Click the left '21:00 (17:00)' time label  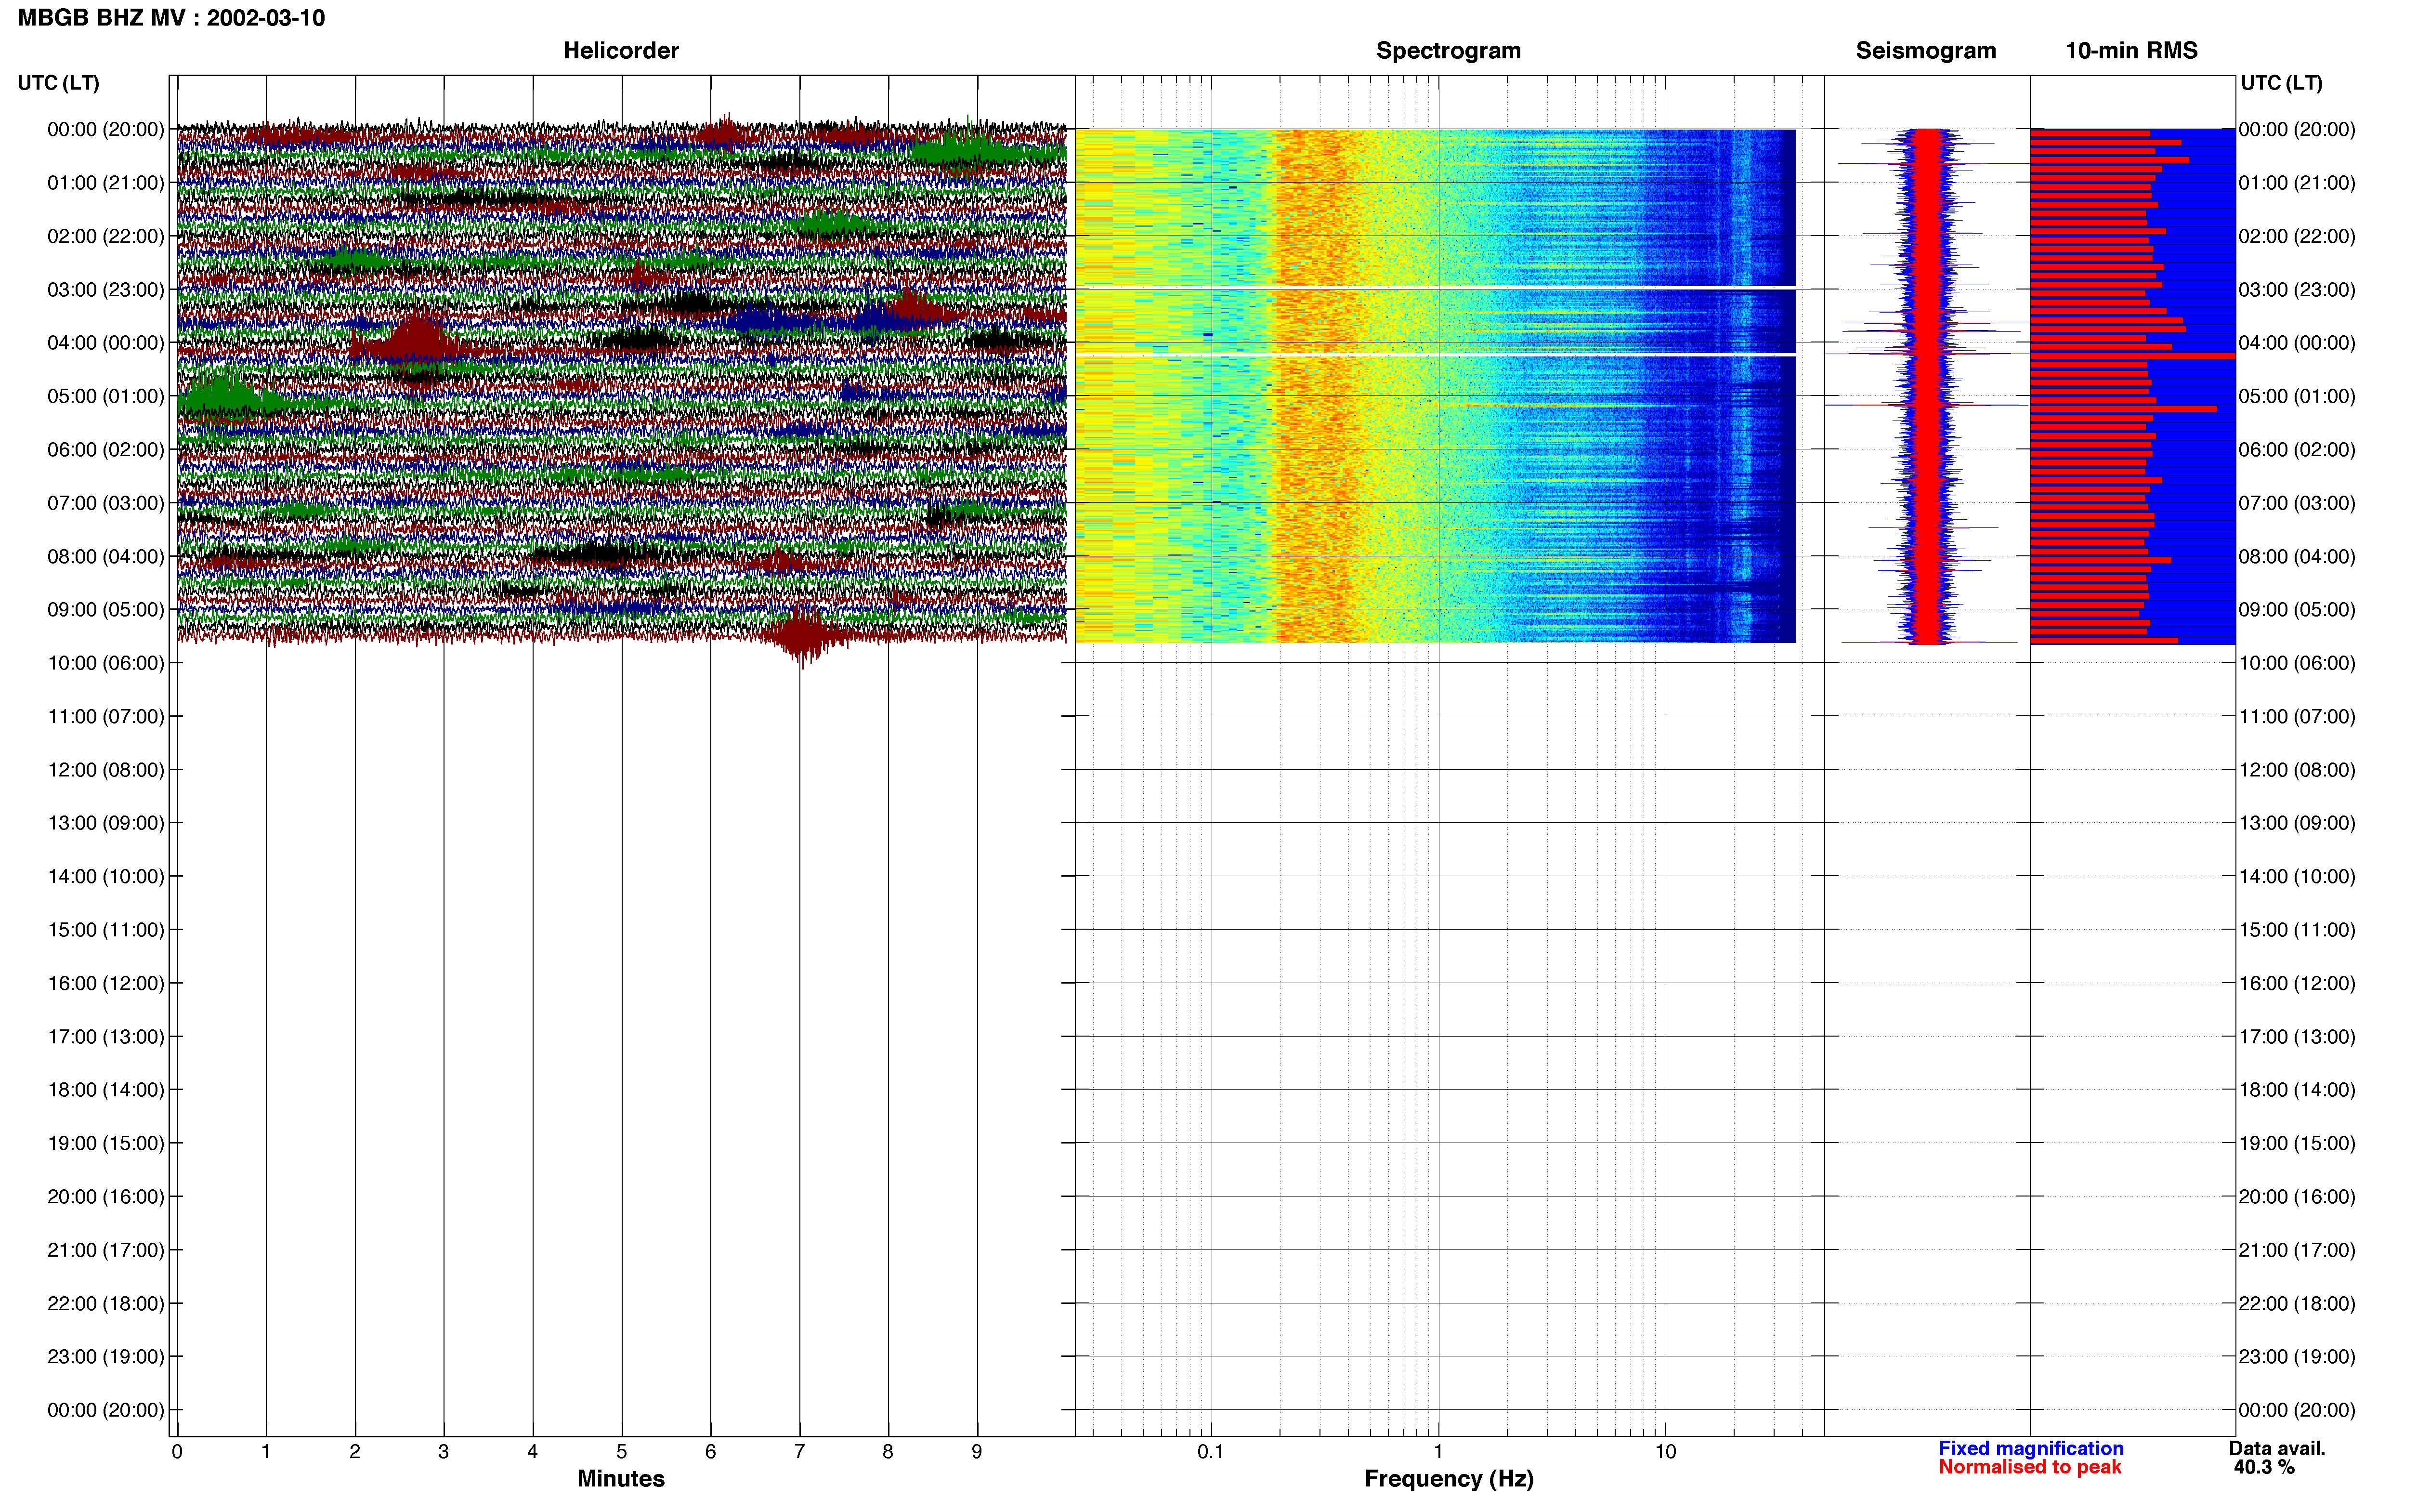tap(106, 1250)
